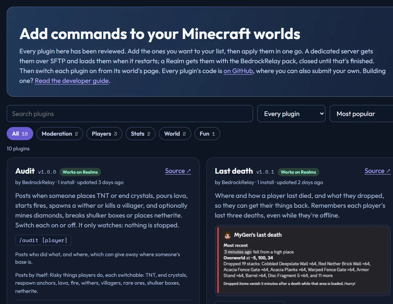Select the Stats filter pill
The height and width of the screenshot is (304, 393).
tap(140, 134)
